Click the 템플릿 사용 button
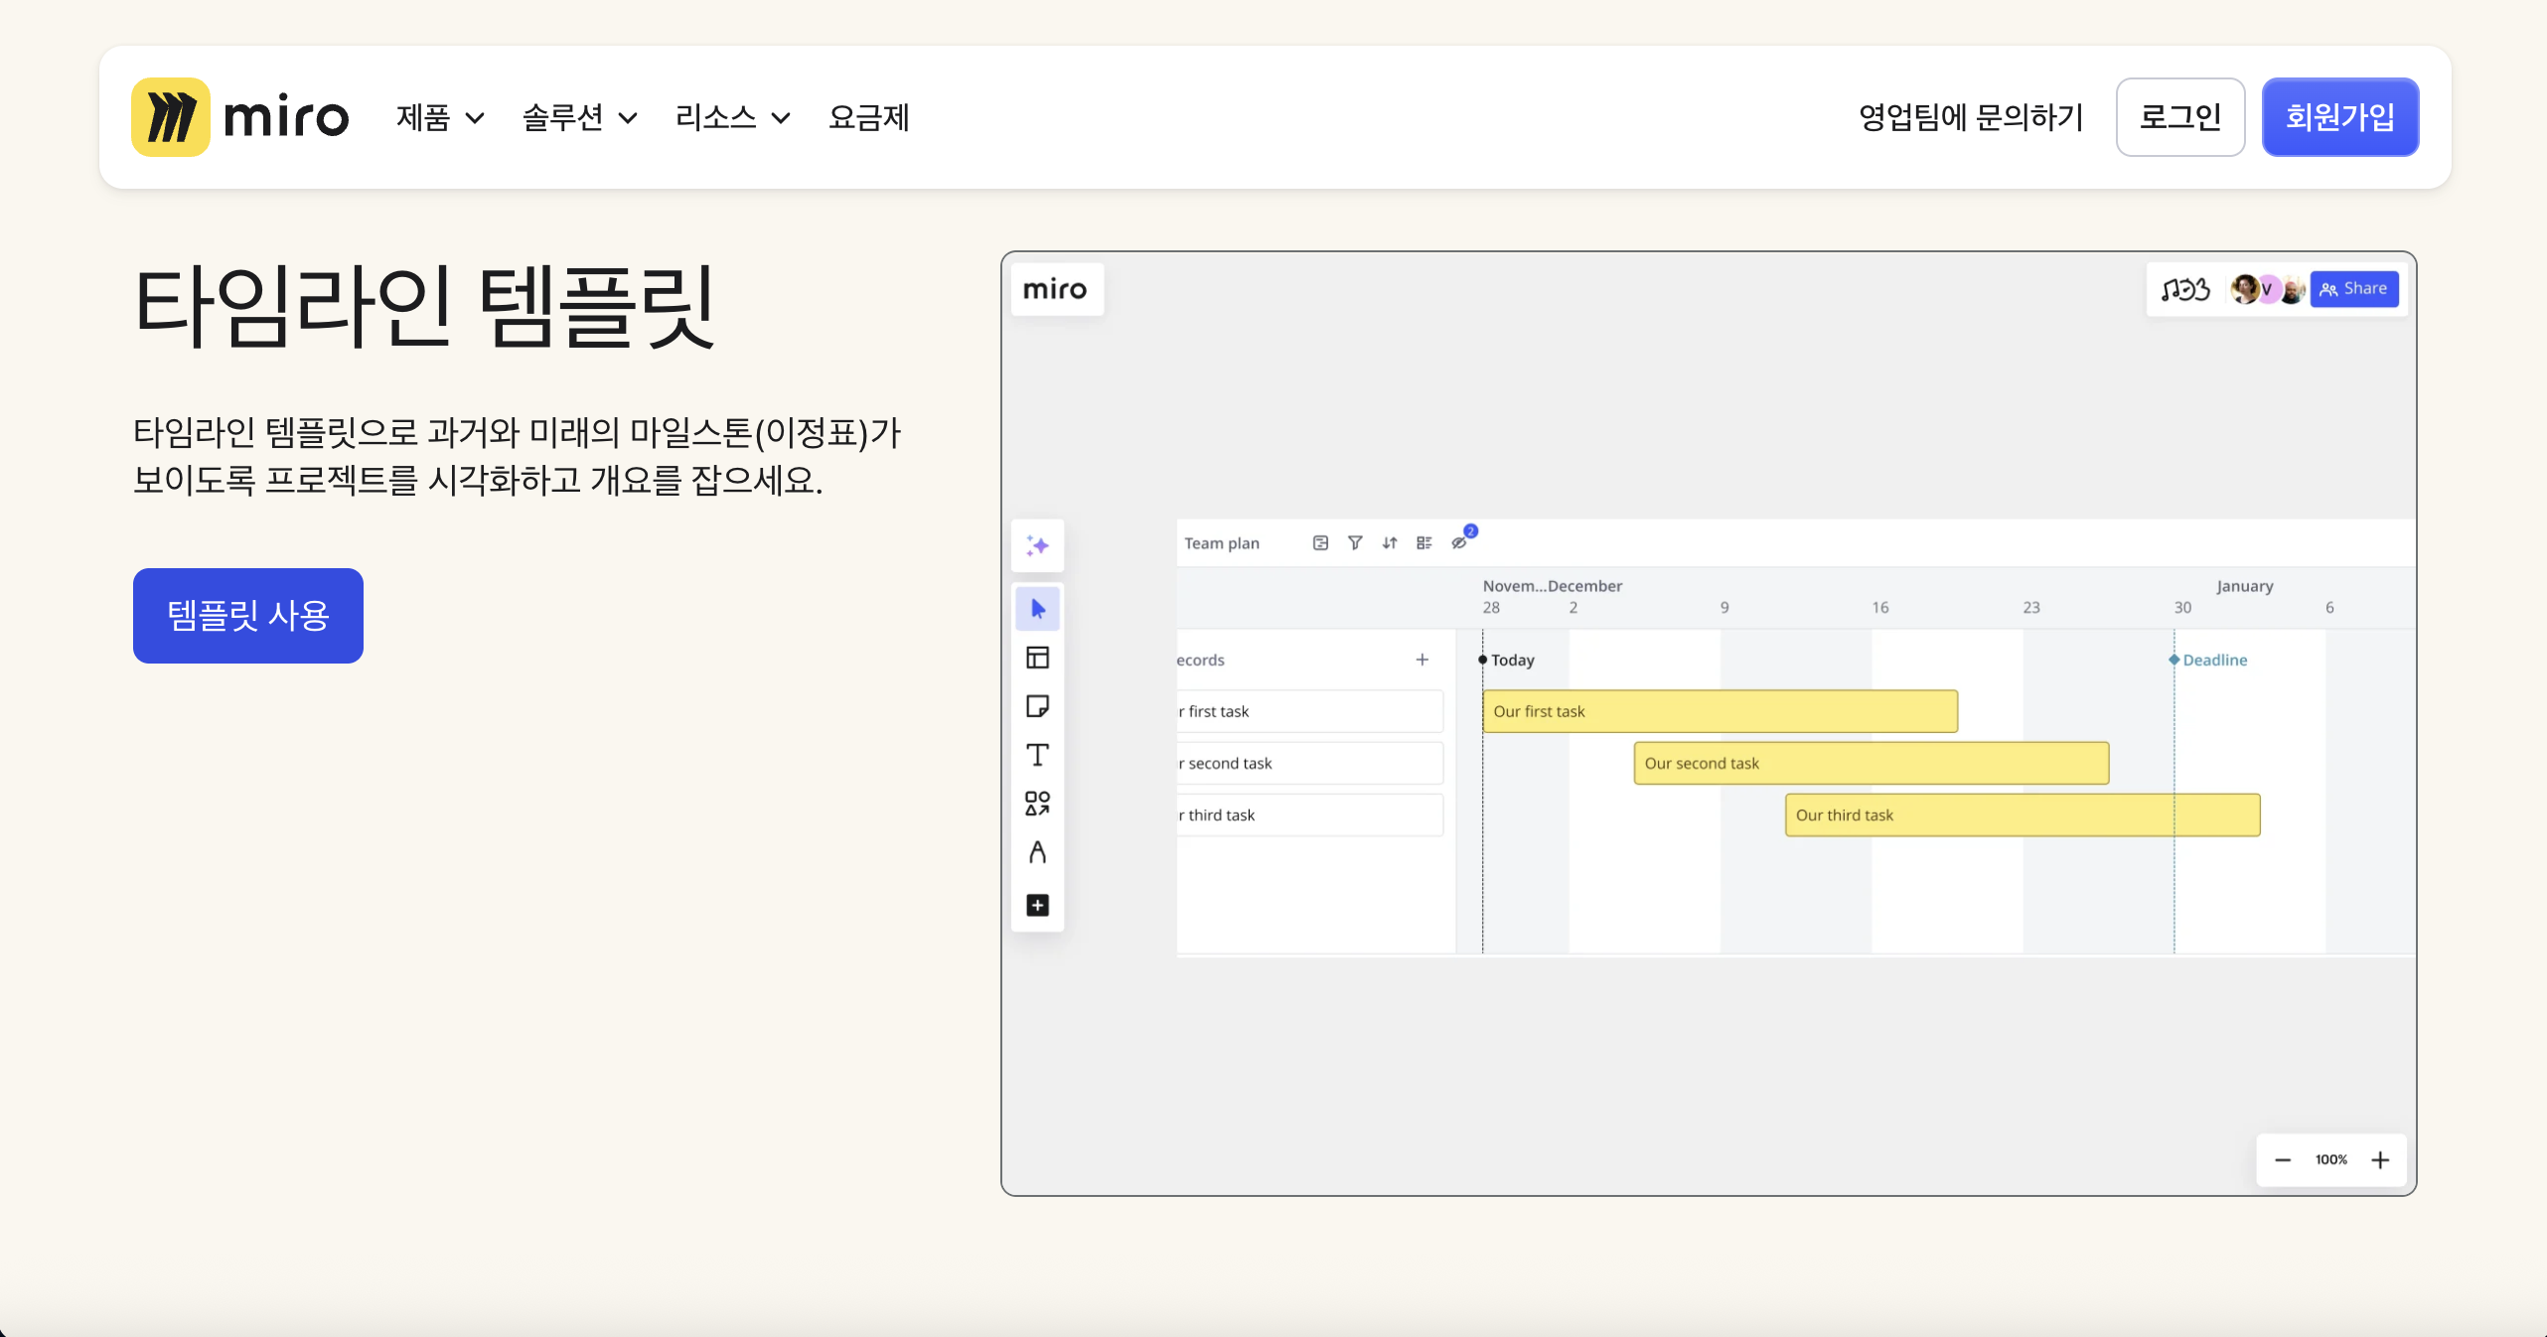 (248, 616)
